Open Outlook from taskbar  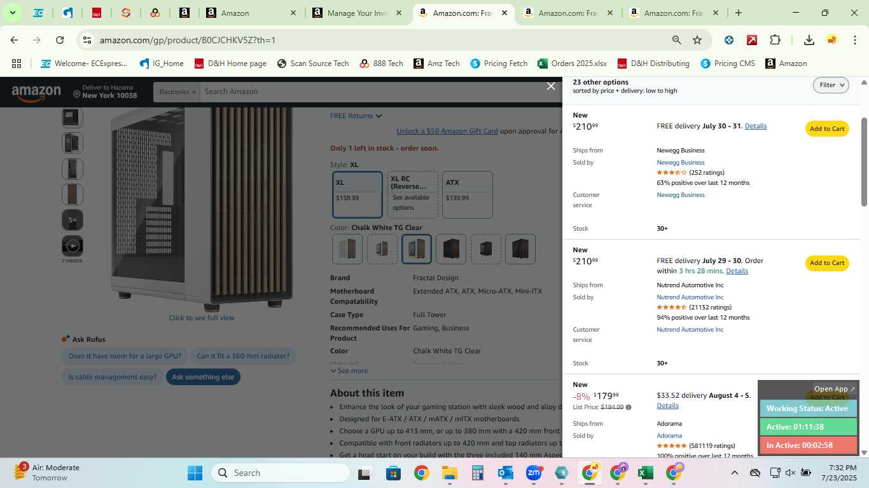pyautogui.click(x=506, y=473)
